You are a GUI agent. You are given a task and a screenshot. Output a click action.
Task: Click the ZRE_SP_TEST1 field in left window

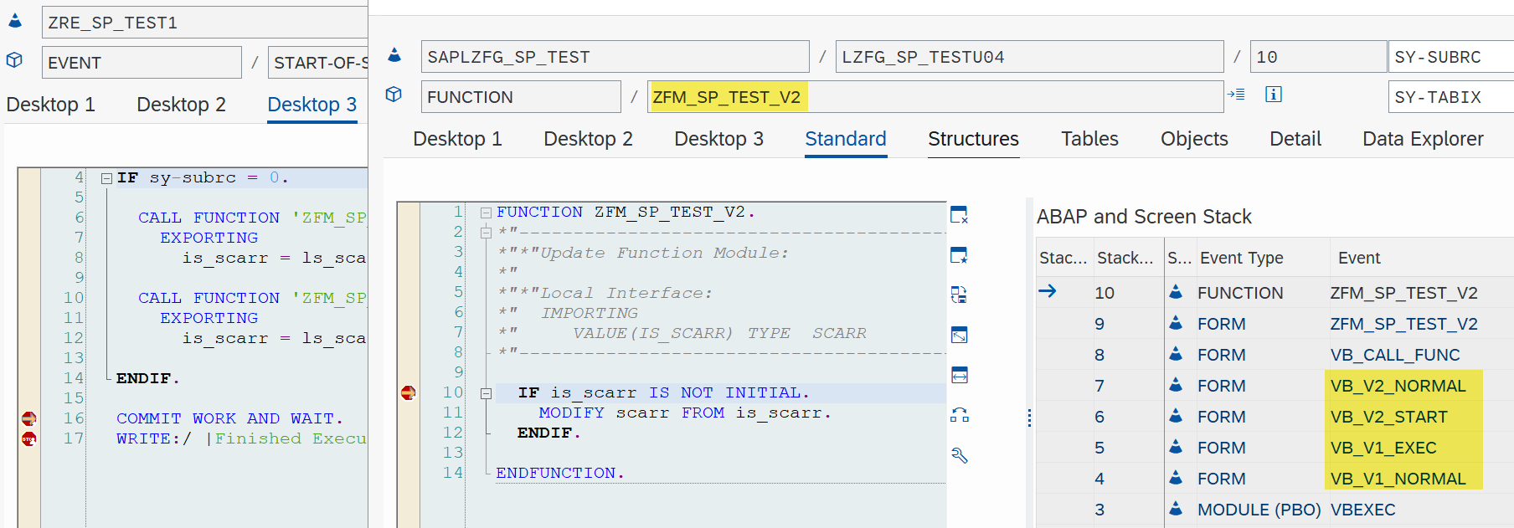pyautogui.click(x=204, y=23)
